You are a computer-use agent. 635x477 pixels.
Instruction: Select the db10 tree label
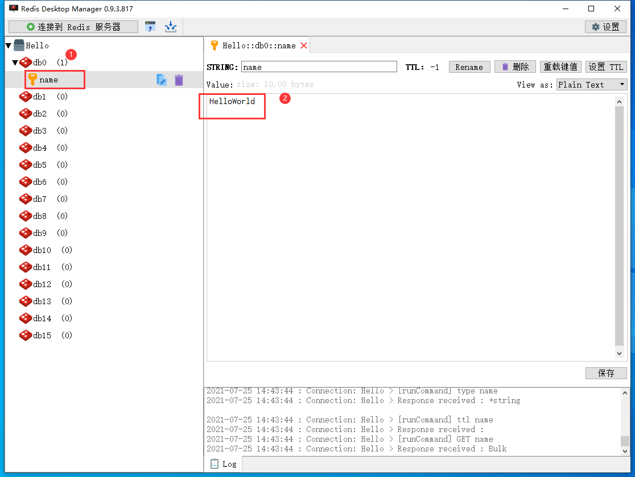(x=42, y=250)
